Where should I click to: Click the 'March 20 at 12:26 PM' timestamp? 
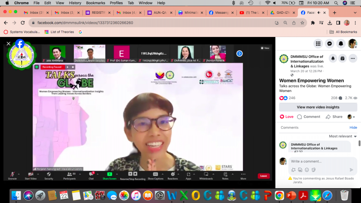306,71
